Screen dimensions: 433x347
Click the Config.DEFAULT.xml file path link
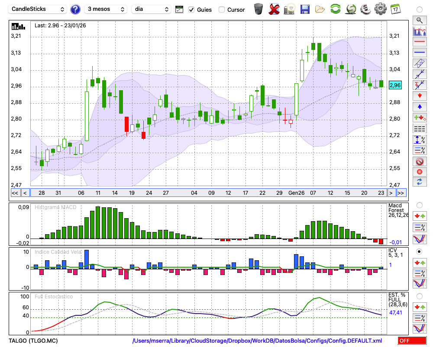[x=257, y=341]
